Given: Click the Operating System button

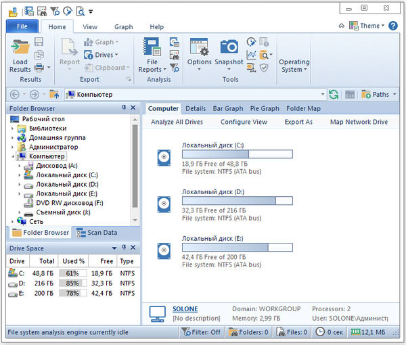Looking at the screenshot, I should click(294, 65).
